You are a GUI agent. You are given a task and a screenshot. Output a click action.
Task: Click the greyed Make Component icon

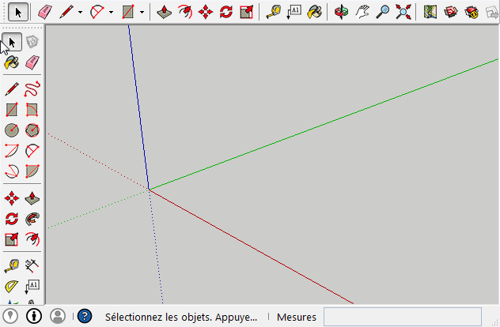[x=32, y=42]
